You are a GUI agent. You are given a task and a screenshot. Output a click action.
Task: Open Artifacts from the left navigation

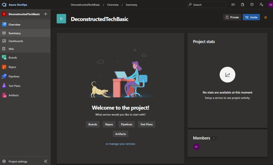(13, 95)
